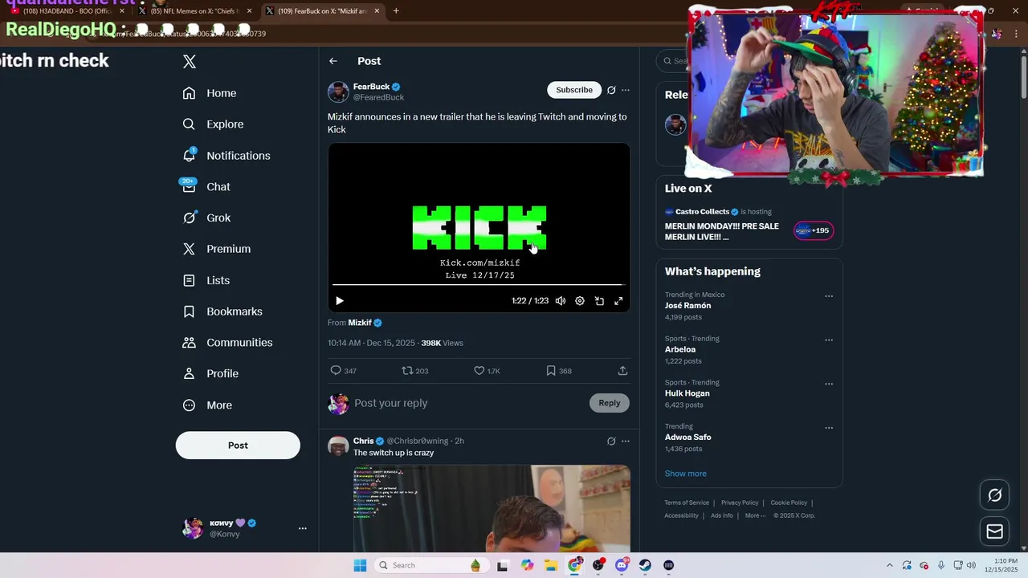Open Chris's profile from the reply
Screen dimensions: 1028x578
[364, 441]
